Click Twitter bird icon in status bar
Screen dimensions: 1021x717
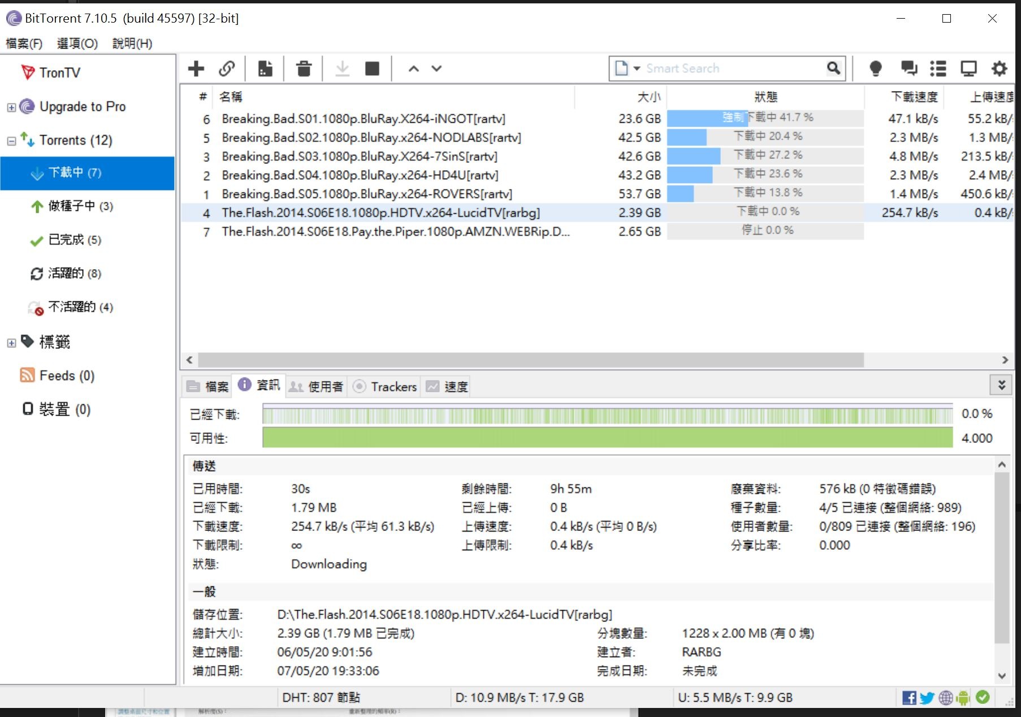927,698
